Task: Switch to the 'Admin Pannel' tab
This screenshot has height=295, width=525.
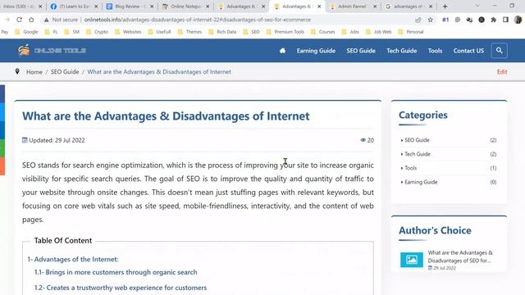Action: click(x=352, y=7)
